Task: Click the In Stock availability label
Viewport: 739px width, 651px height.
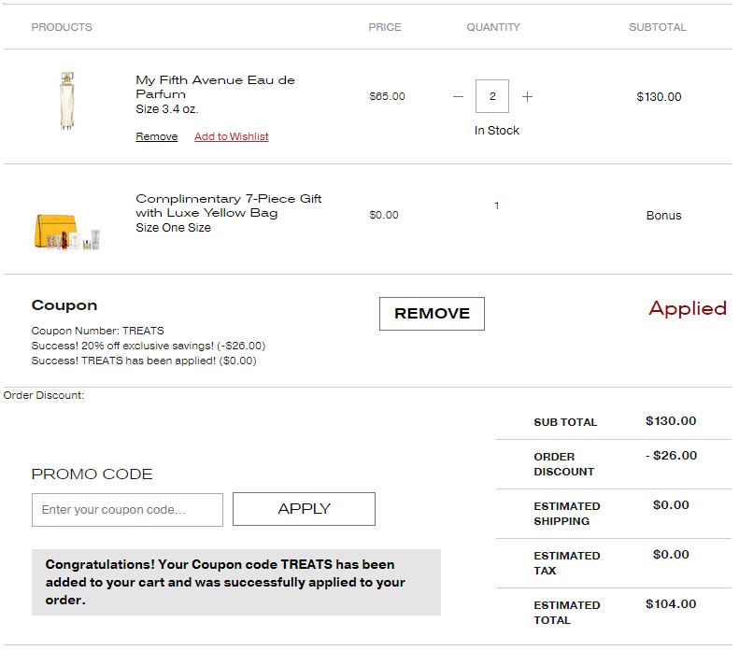Action: click(x=496, y=131)
